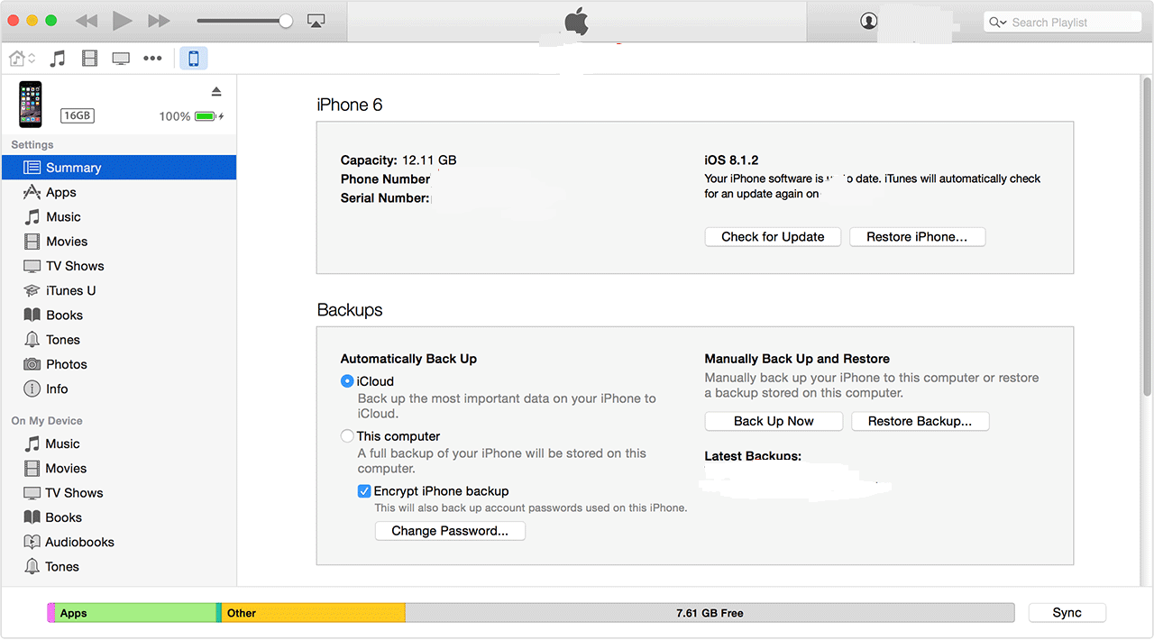Open the AirPlay output icon
Image resolution: width=1154 pixels, height=640 pixels.
click(316, 21)
